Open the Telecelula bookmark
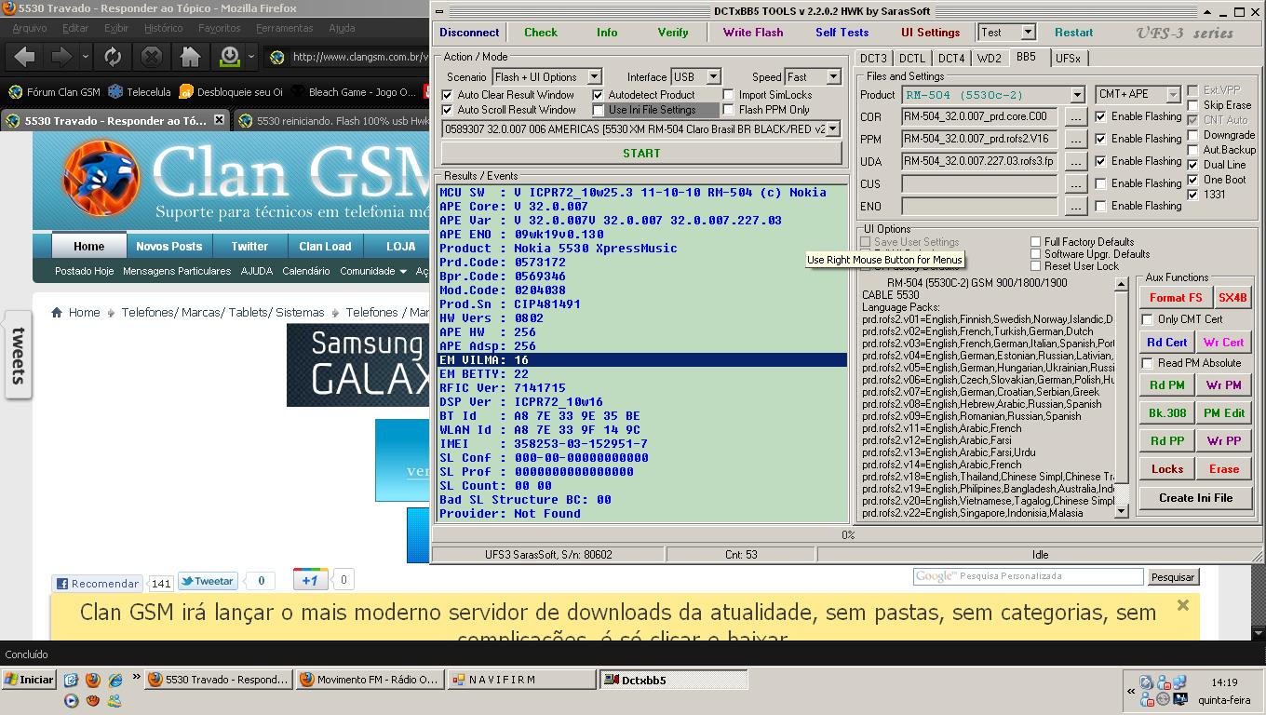Image resolution: width=1266 pixels, height=715 pixels. 140,92
